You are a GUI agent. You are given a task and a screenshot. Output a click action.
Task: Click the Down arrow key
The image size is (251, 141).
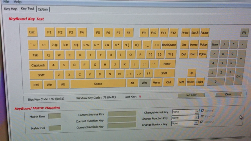191,82
